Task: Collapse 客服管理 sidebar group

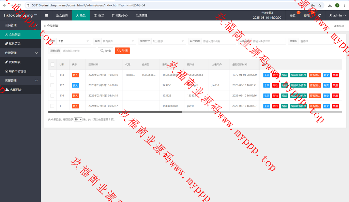Action: (x=20, y=81)
